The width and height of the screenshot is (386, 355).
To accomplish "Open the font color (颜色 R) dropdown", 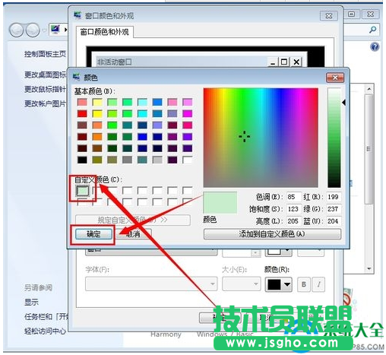I will [279, 284].
